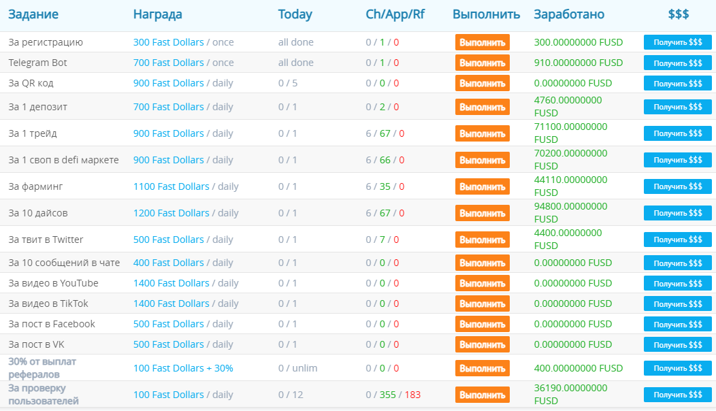Click Получить $$$ for За 1 депозит

[678, 107]
